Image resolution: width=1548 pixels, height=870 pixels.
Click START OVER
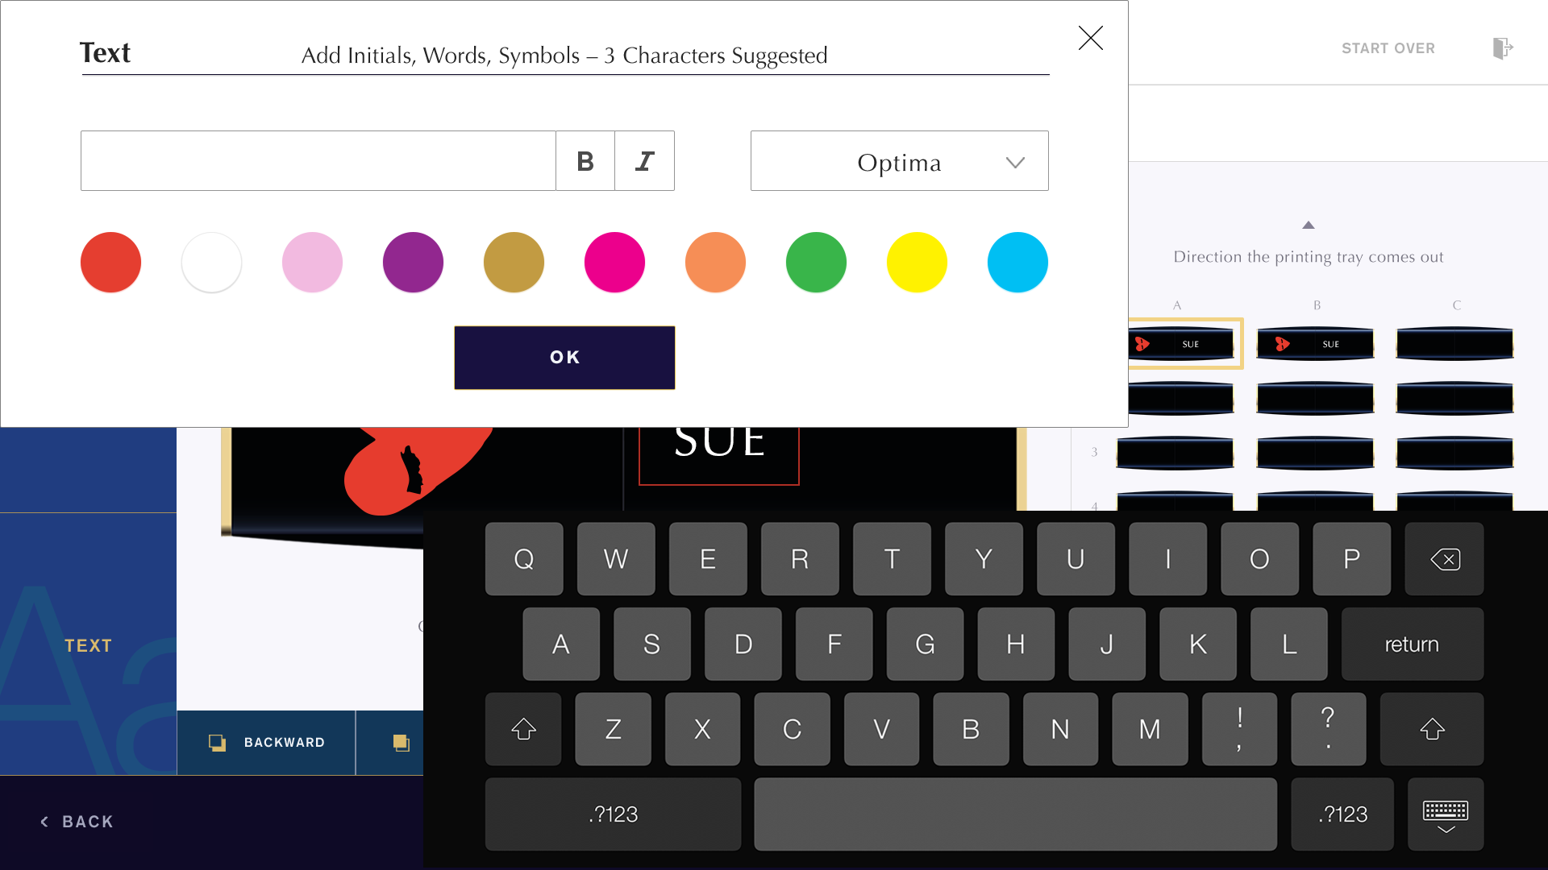point(1388,48)
